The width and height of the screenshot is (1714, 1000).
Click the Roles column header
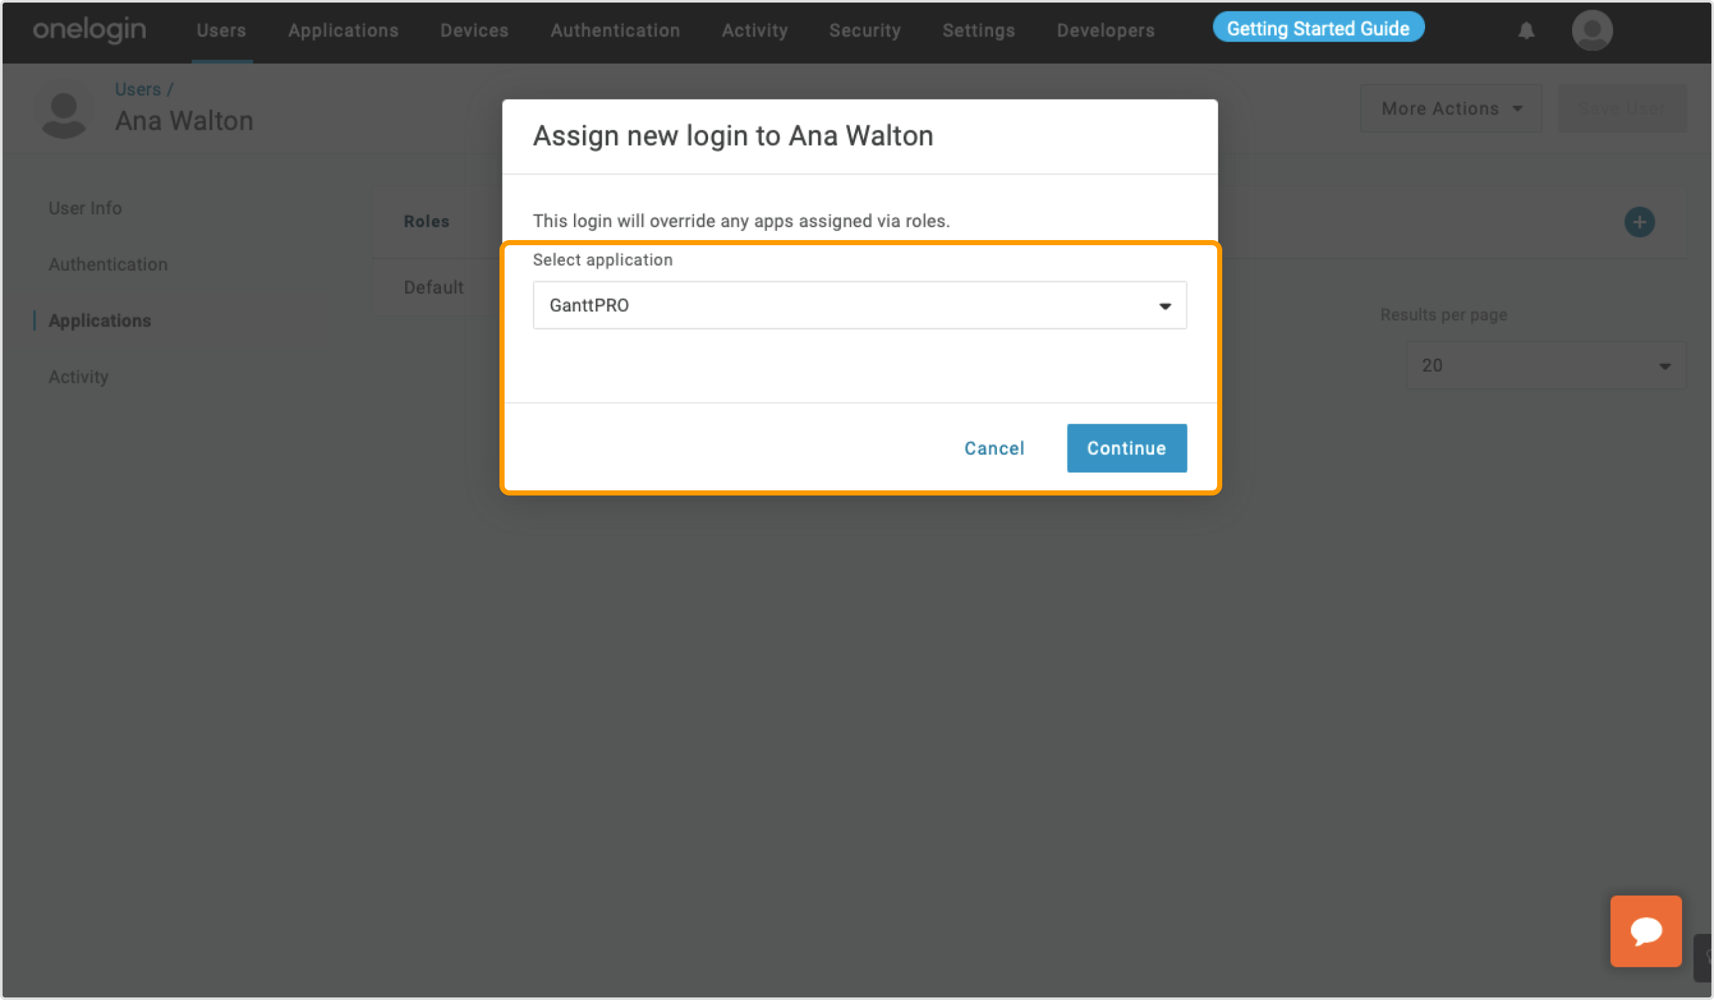click(x=426, y=221)
